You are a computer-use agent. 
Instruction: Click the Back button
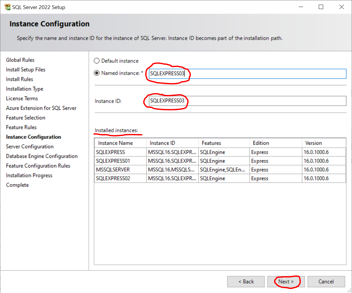246,282
